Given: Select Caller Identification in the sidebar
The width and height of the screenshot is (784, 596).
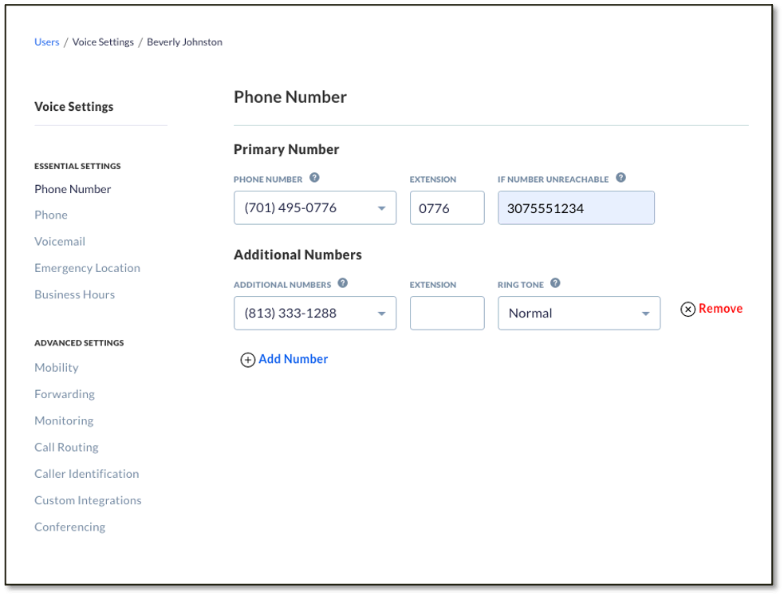Looking at the screenshot, I should click(86, 473).
